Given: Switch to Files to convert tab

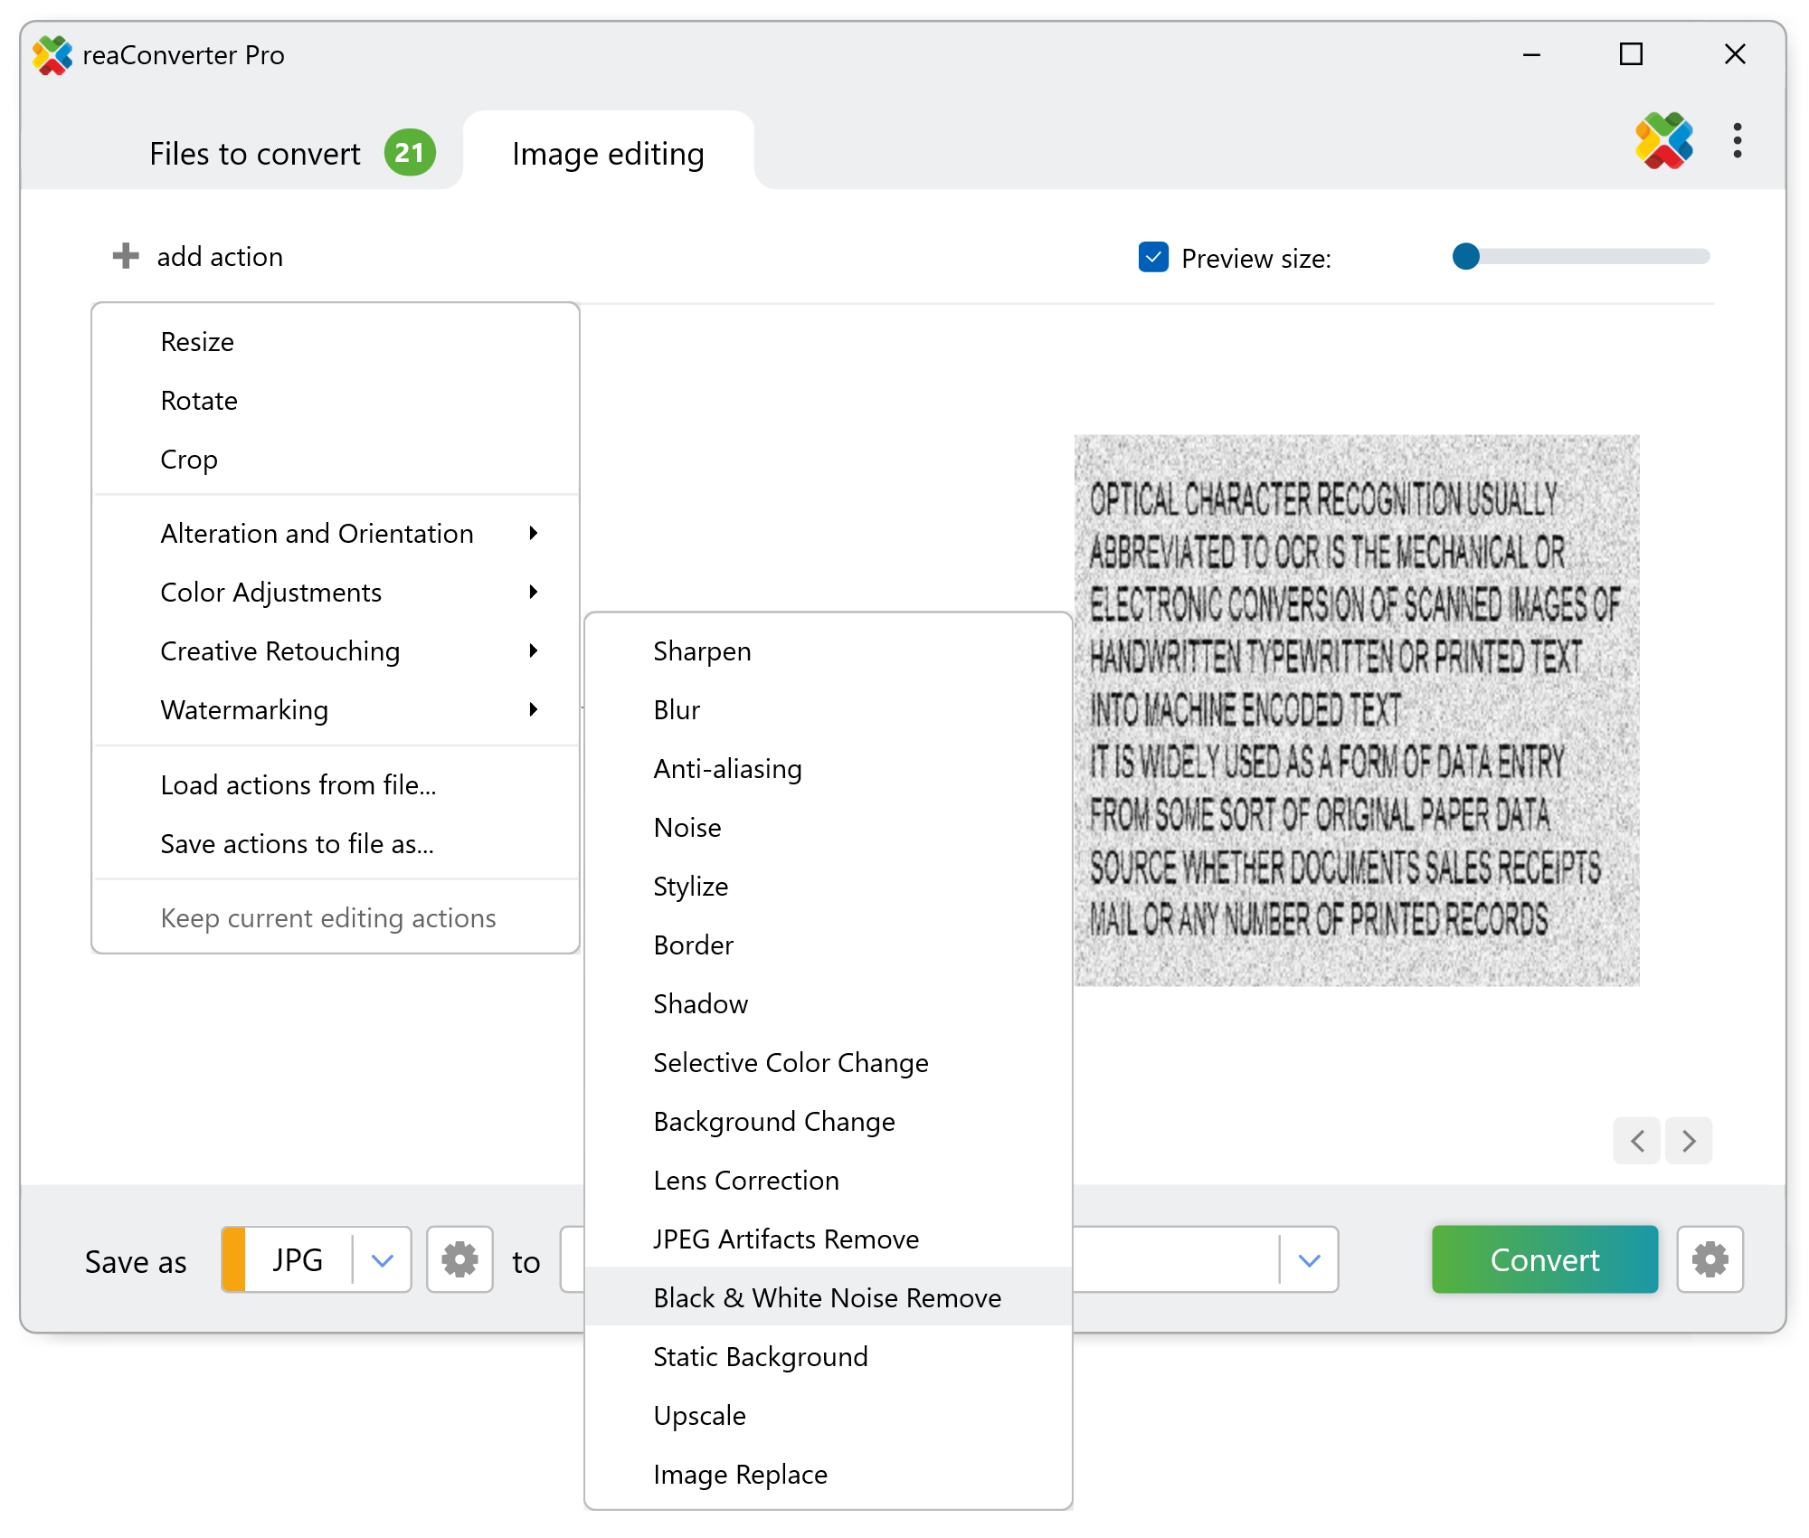Looking at the screenshot, I should pyautogui.click(x=255, y=154).
